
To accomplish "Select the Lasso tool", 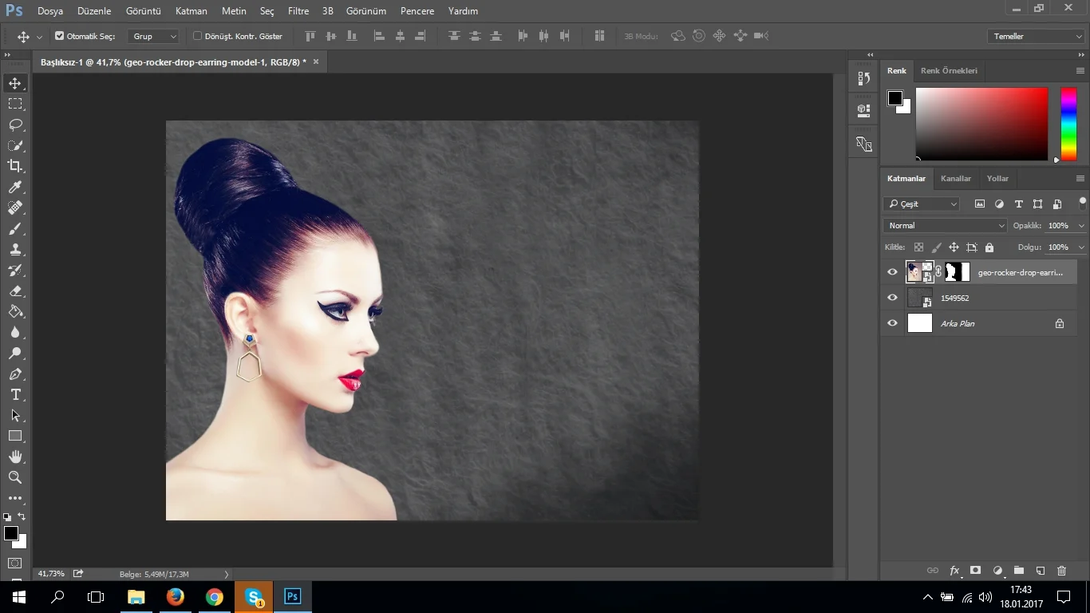I will coord(15,125).
